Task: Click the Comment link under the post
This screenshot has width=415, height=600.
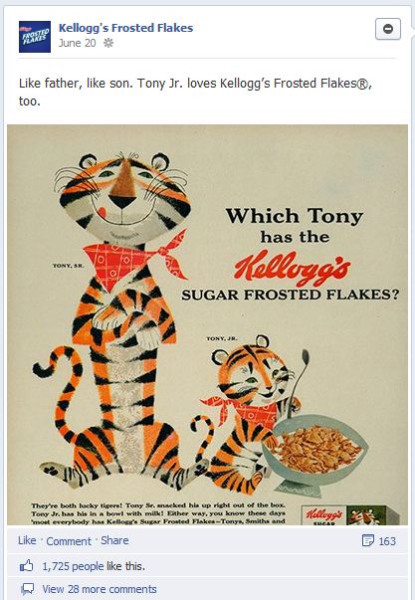Action: 69,541
